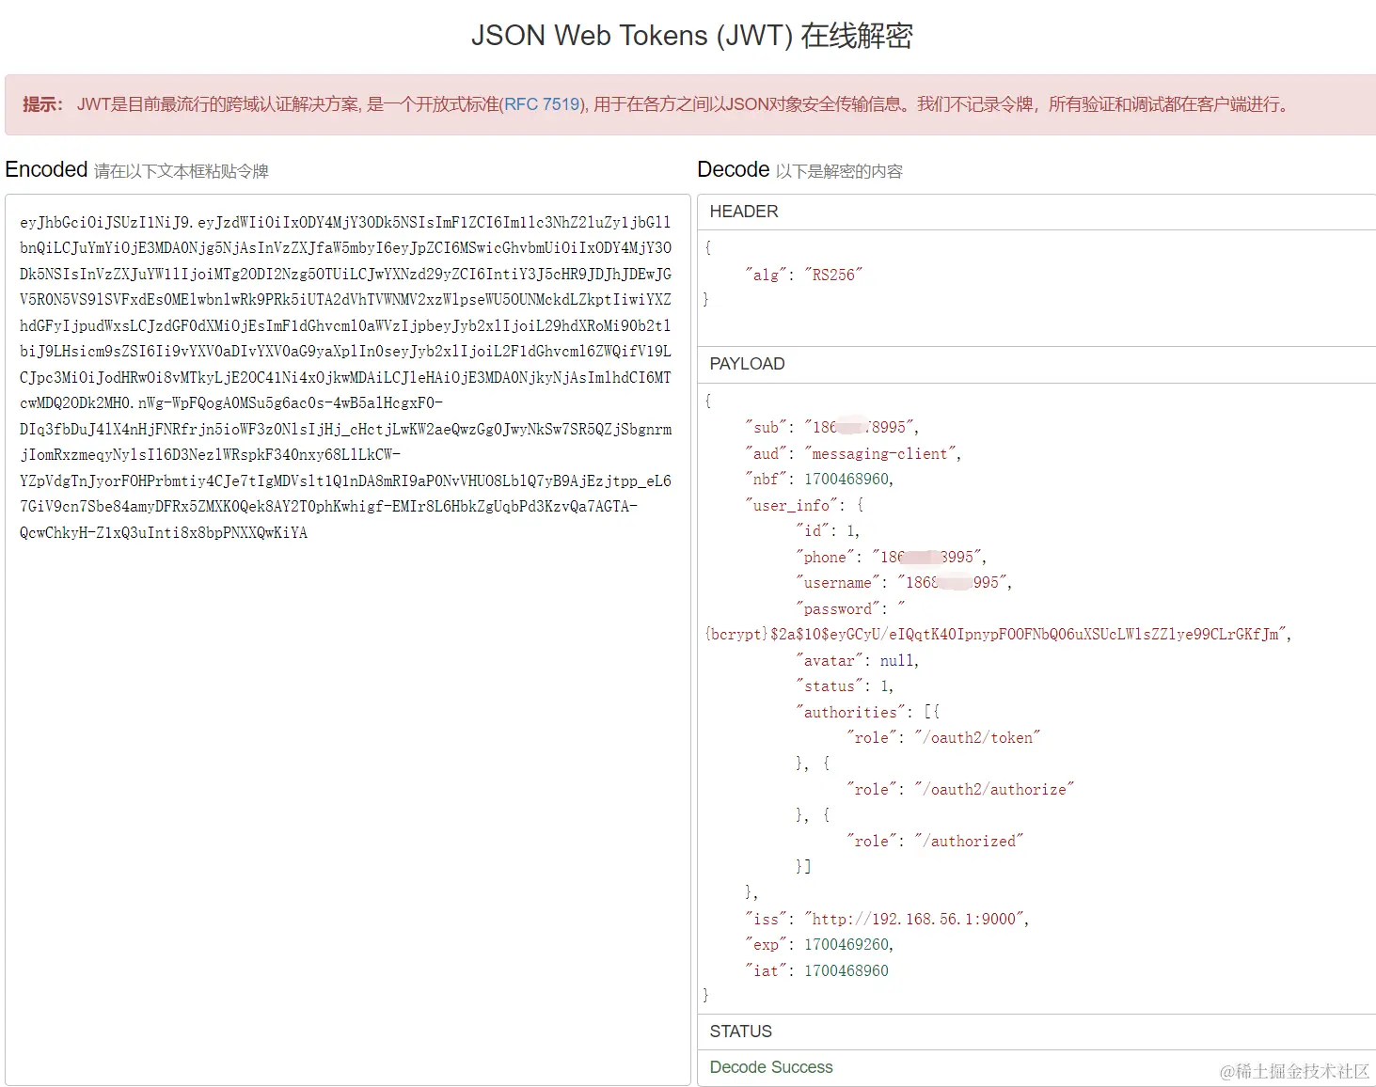The width and height of the screenshot is (1376, 1087).
Task: Click the Encoded heading label
Action: (46, 169)
